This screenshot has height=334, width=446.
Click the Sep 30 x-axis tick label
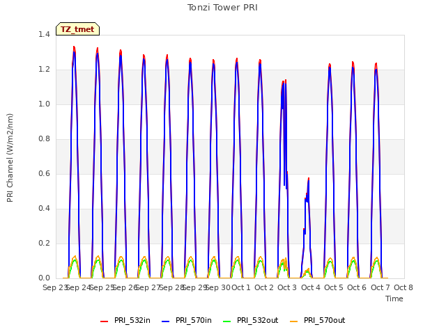(218, 287)
